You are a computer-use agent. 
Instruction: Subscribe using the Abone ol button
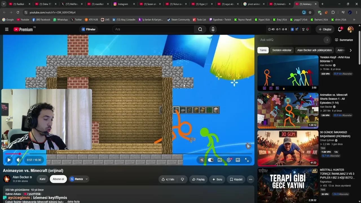pyautogui.click(x=58, y=179)
